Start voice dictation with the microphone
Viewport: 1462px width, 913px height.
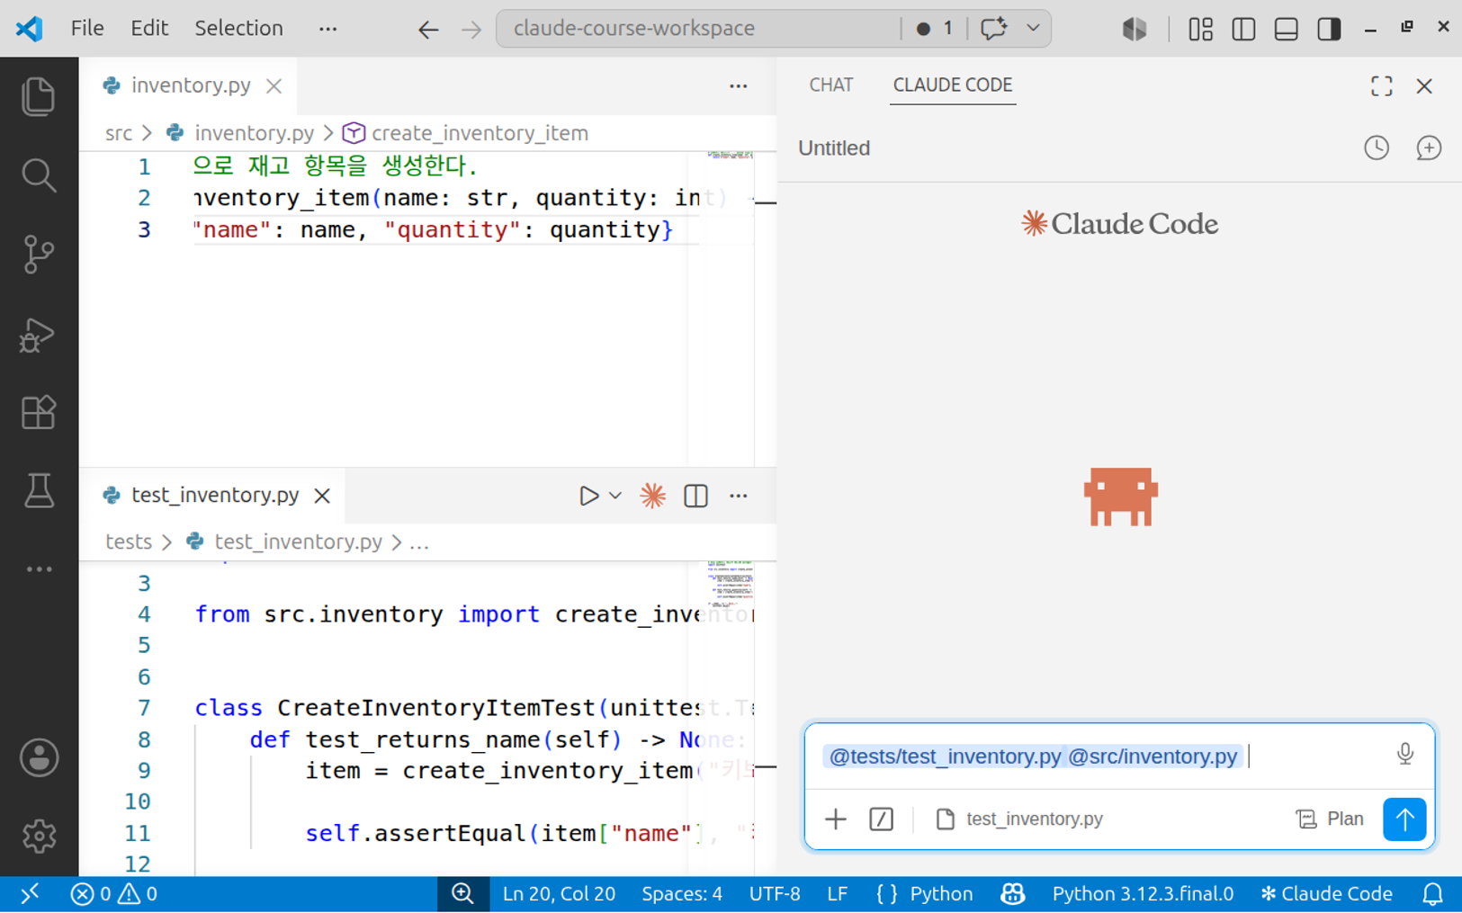pyautogui.click(x=1405, y=754)
